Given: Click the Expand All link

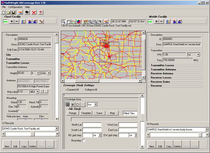Looking at the screenshot, I should pyautogui.click(x=72, y=90).
